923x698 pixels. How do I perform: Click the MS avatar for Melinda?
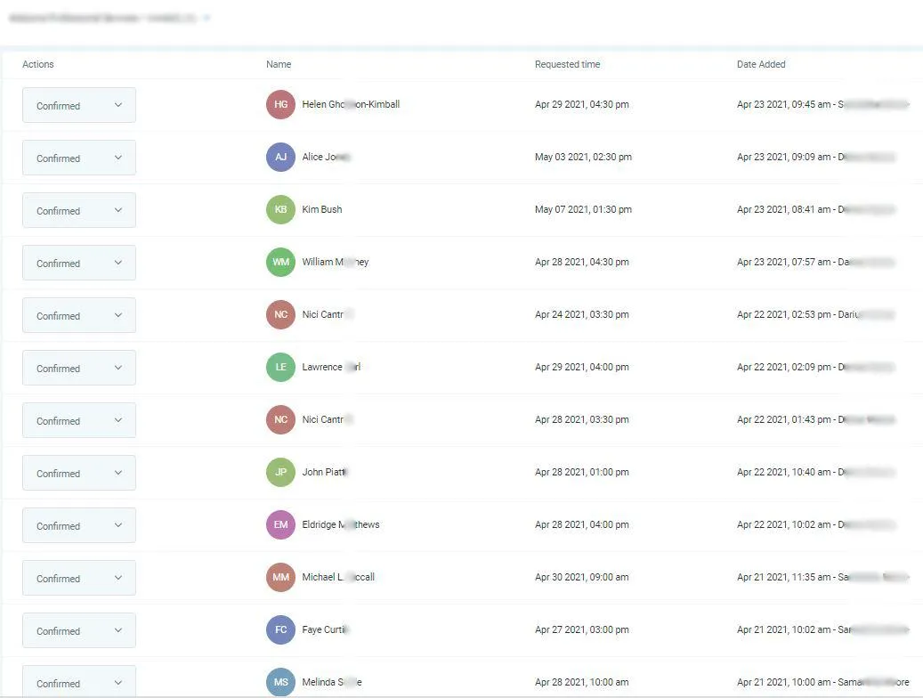tap(280, 681)
